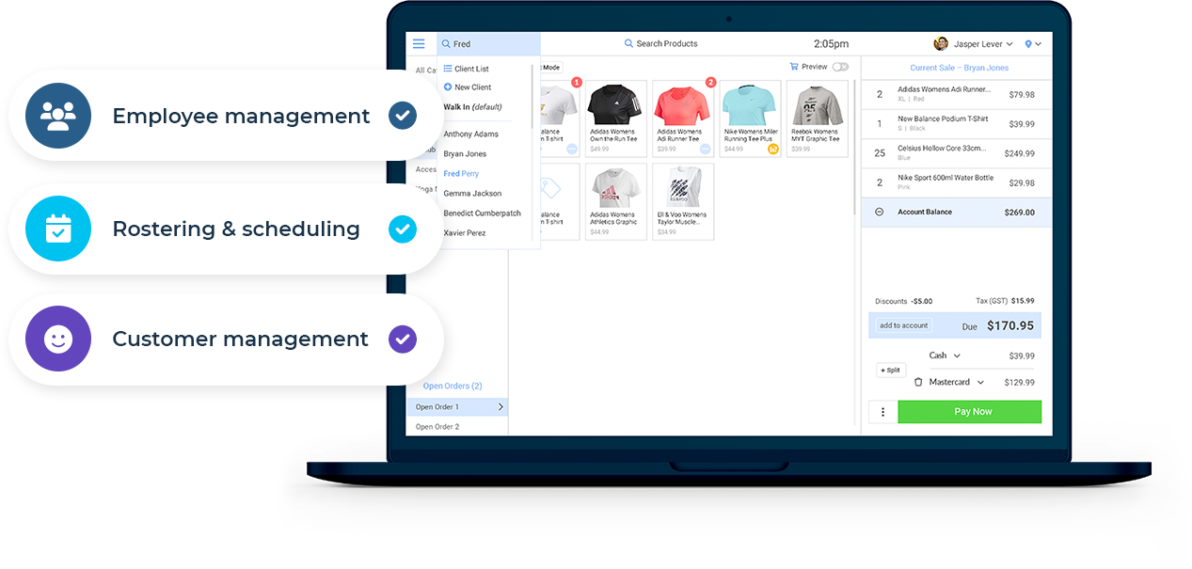The image size is (1192, 569).
Task: Click the Employee management people icon
Action: click(x=58, y=116)
